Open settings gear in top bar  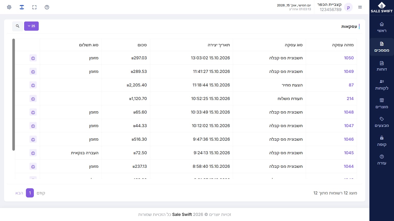click(x=9, y=7)
